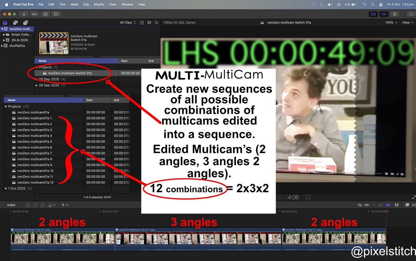Expand the 28 Sep 2025 group
The height and width of the screenshot is (261, 416).
point(37,85)
